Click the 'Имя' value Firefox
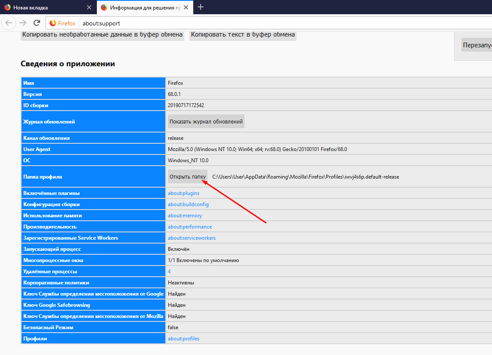The image size is (492, 355). (x=175, y=83)
